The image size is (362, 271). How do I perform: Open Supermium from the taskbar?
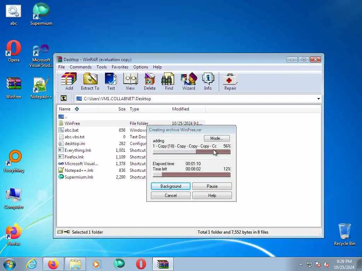coord(119,264)
